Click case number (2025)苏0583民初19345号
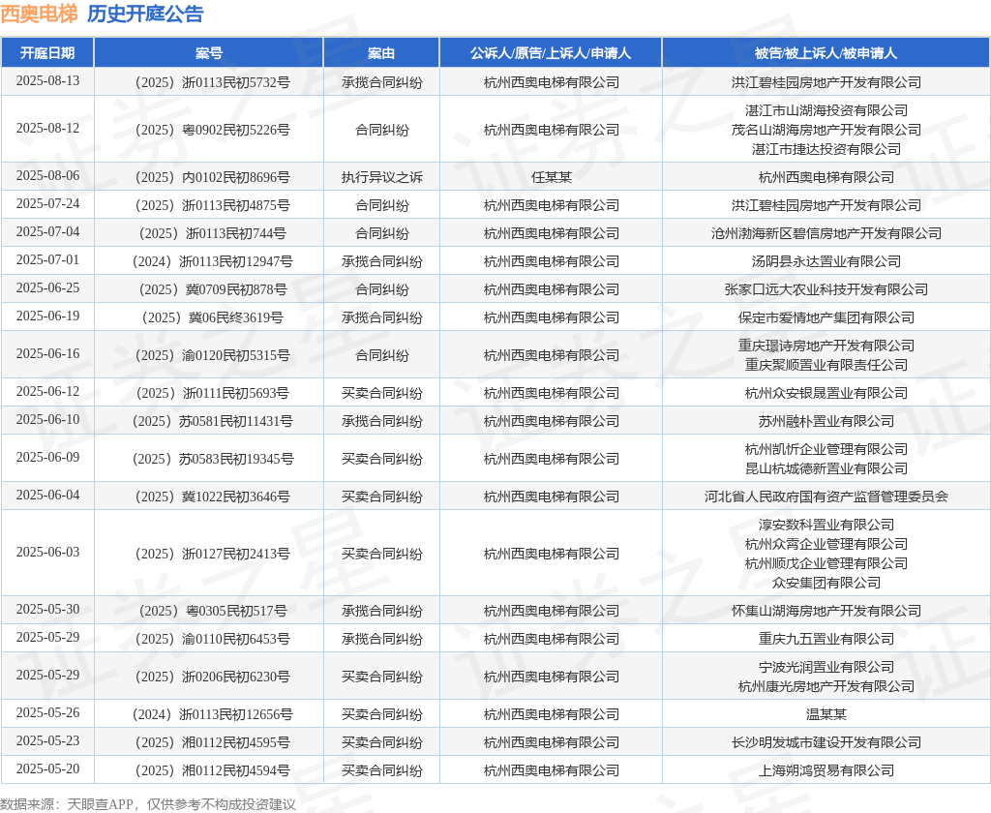Image resolution: width=991 pixels, height=813 pixels. tap(212, 459)
